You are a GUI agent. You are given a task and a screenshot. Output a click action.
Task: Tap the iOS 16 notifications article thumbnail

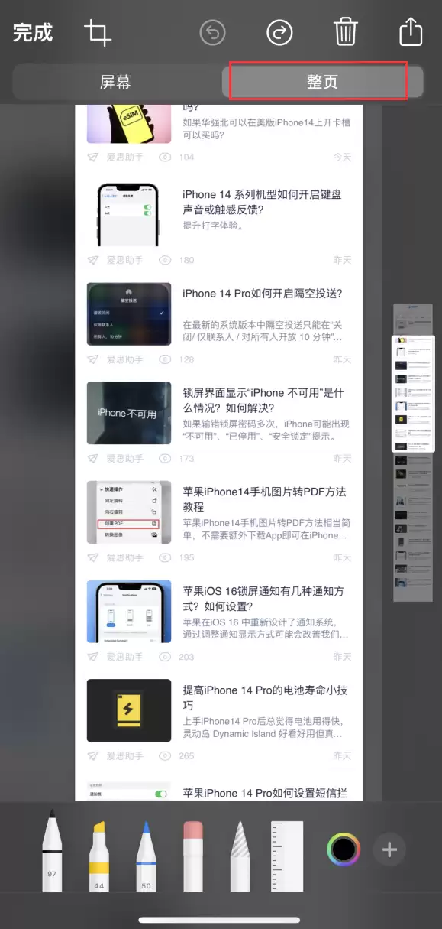(129, 611)
